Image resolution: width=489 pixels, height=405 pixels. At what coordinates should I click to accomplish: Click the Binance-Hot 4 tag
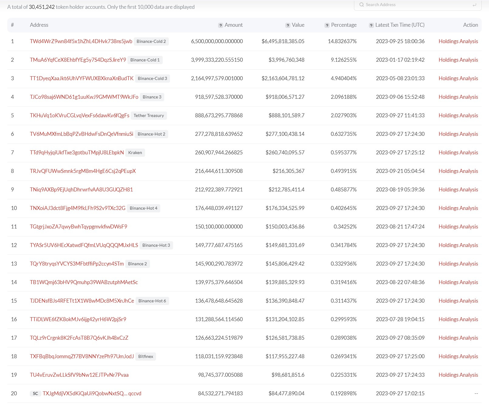[x=144, y=208]
